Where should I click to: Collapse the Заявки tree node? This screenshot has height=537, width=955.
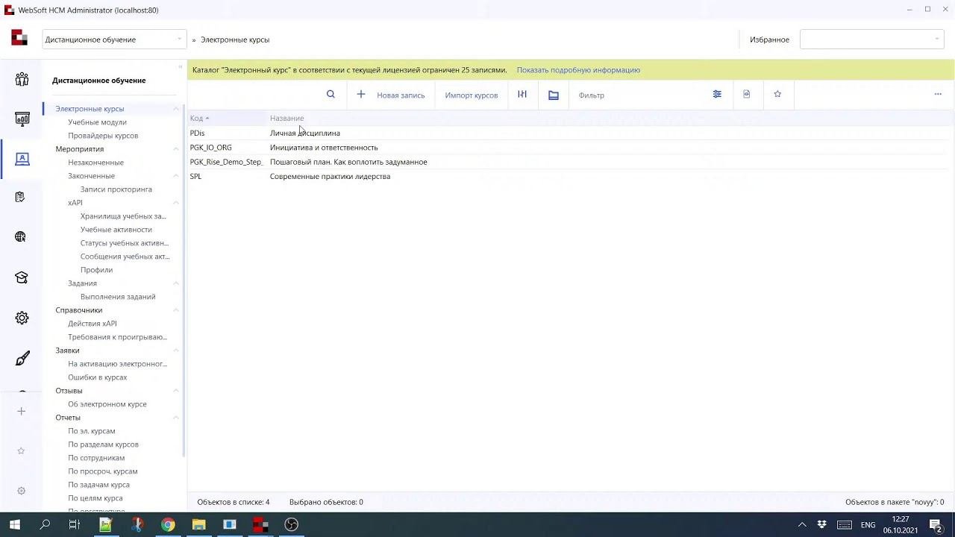(x=176, y=351)
